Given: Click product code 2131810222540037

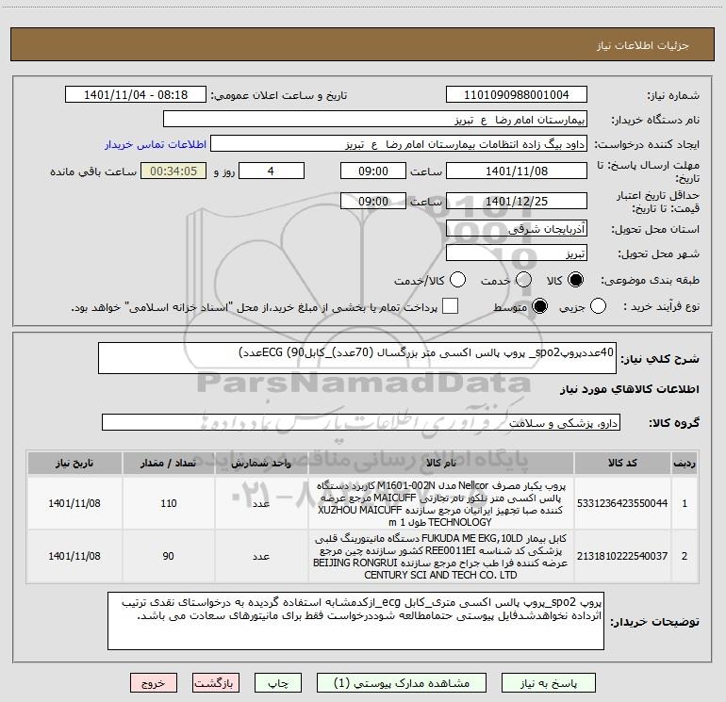Looking at the screenshot, I should [622, 556].
